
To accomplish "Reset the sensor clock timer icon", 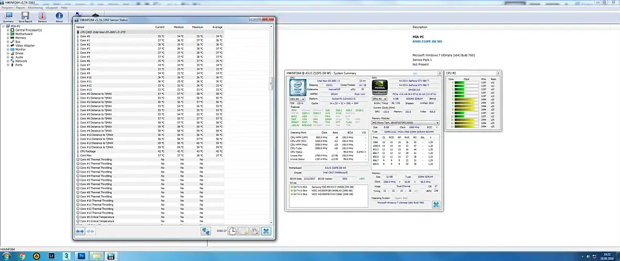I will pyautogui.click(x=232, y=231).
